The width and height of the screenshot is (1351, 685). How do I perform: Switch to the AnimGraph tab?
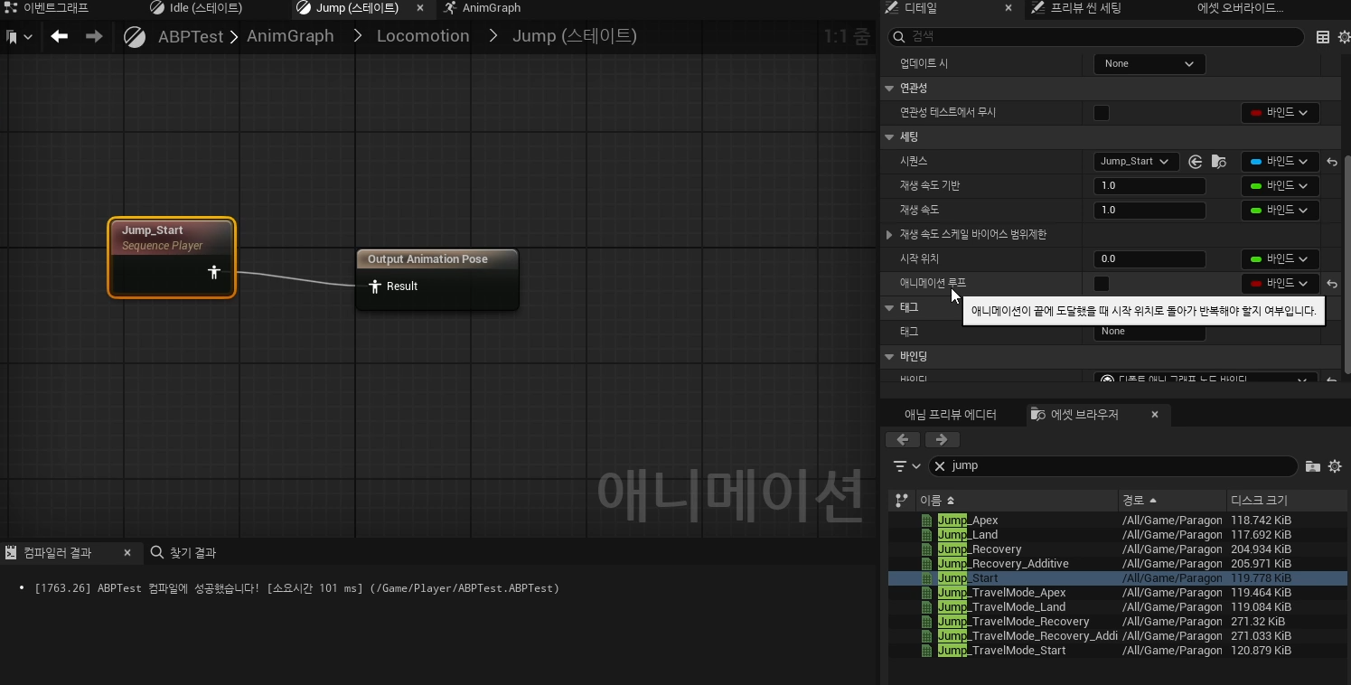(x=491, y=8)
